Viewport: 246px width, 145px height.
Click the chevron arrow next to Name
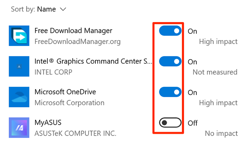coord(63,10)
